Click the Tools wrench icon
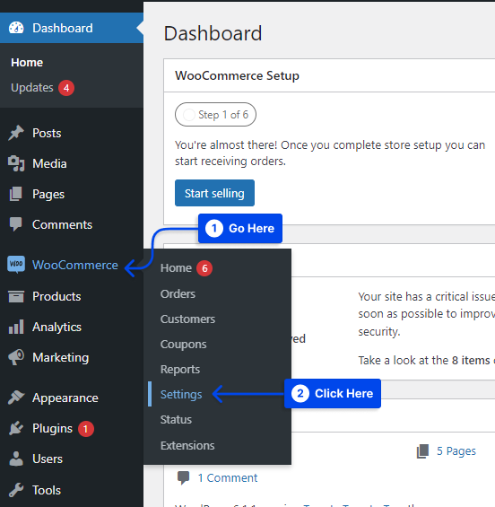This screenshot has width=495, height=507. (16, 490)
